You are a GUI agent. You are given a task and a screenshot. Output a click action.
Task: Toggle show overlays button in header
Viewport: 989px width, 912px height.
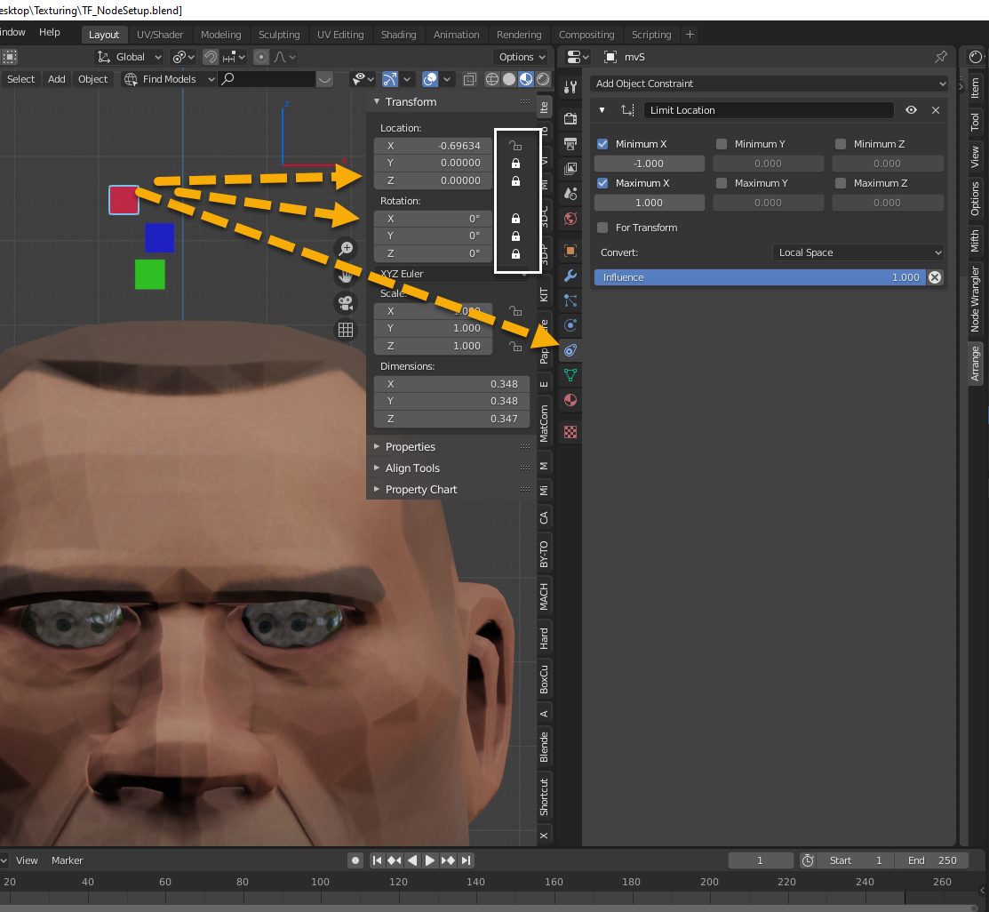click(429, 79)
